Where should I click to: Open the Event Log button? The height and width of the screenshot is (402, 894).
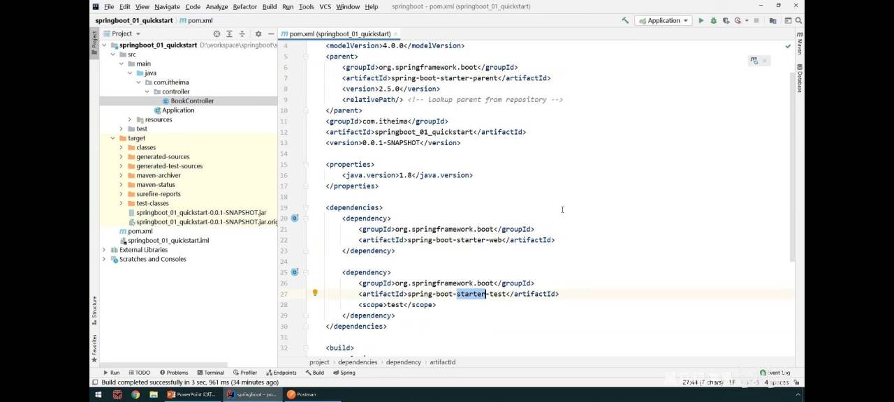point(775,373)
